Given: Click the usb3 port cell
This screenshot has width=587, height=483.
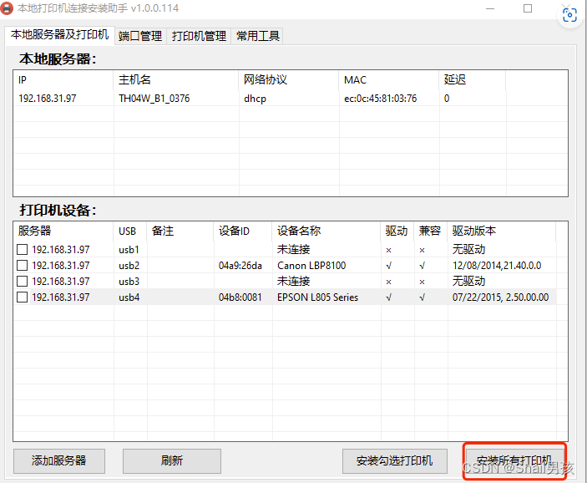Looking at the screenshot, I should tap(129, 282).
